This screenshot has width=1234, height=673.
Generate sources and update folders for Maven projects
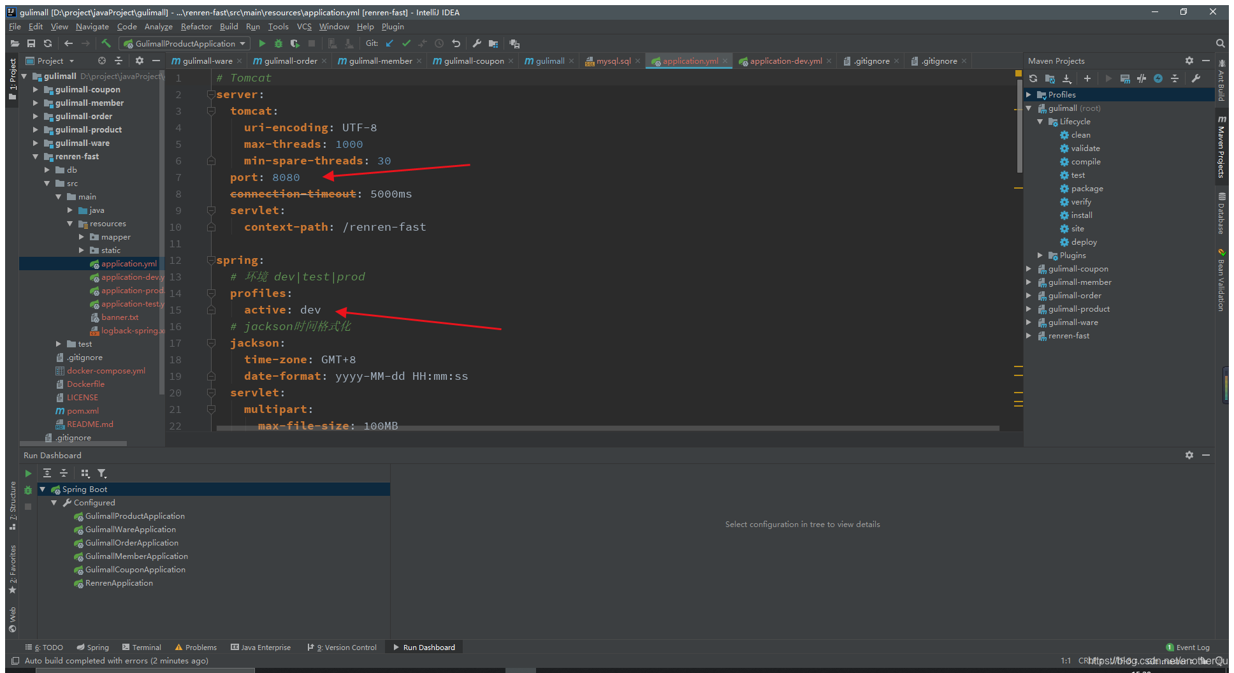[1050, 78]
